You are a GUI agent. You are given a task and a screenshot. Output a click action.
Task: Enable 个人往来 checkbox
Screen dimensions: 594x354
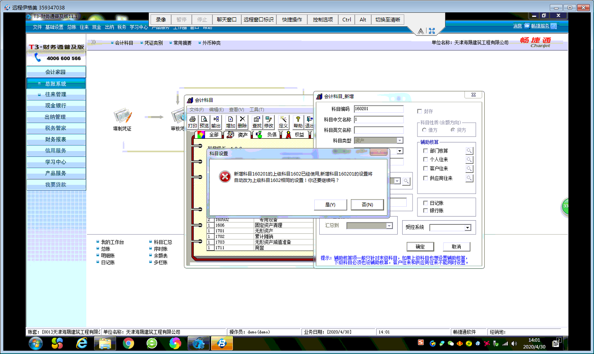tap(426, 159)
